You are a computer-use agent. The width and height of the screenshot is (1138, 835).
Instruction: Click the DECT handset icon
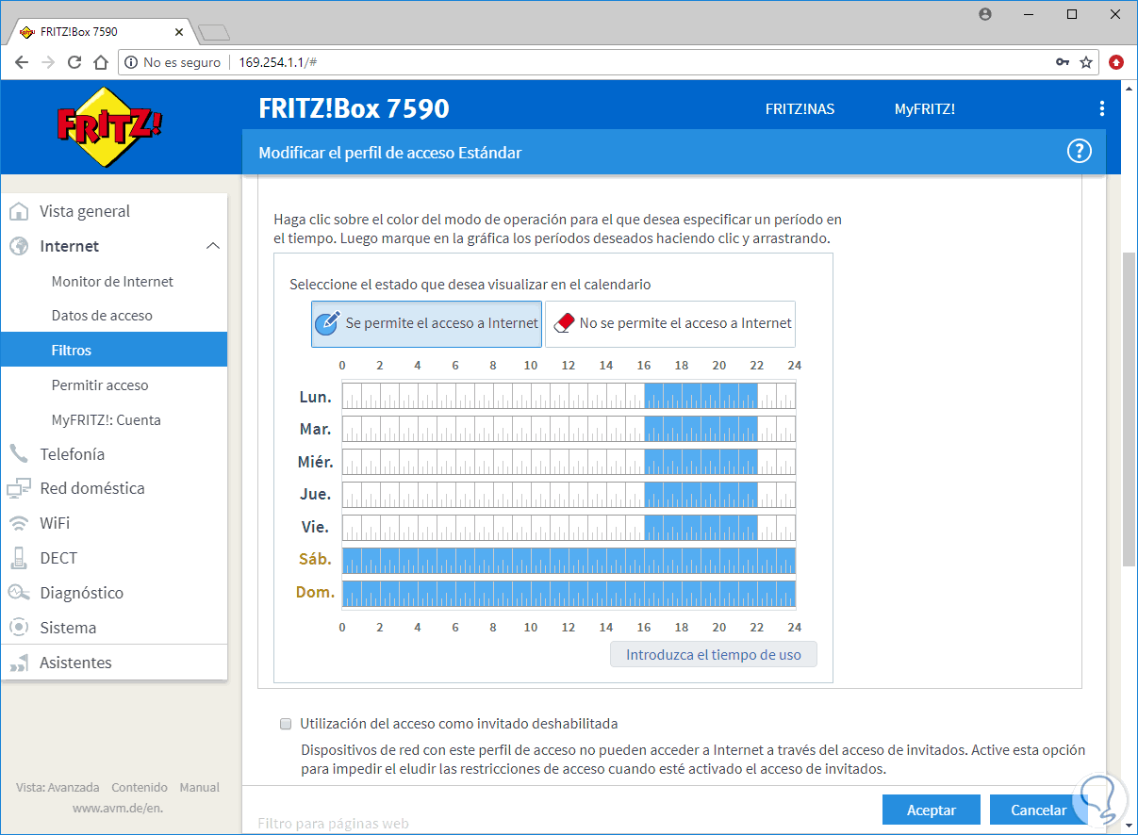click(x=18, y=558)
